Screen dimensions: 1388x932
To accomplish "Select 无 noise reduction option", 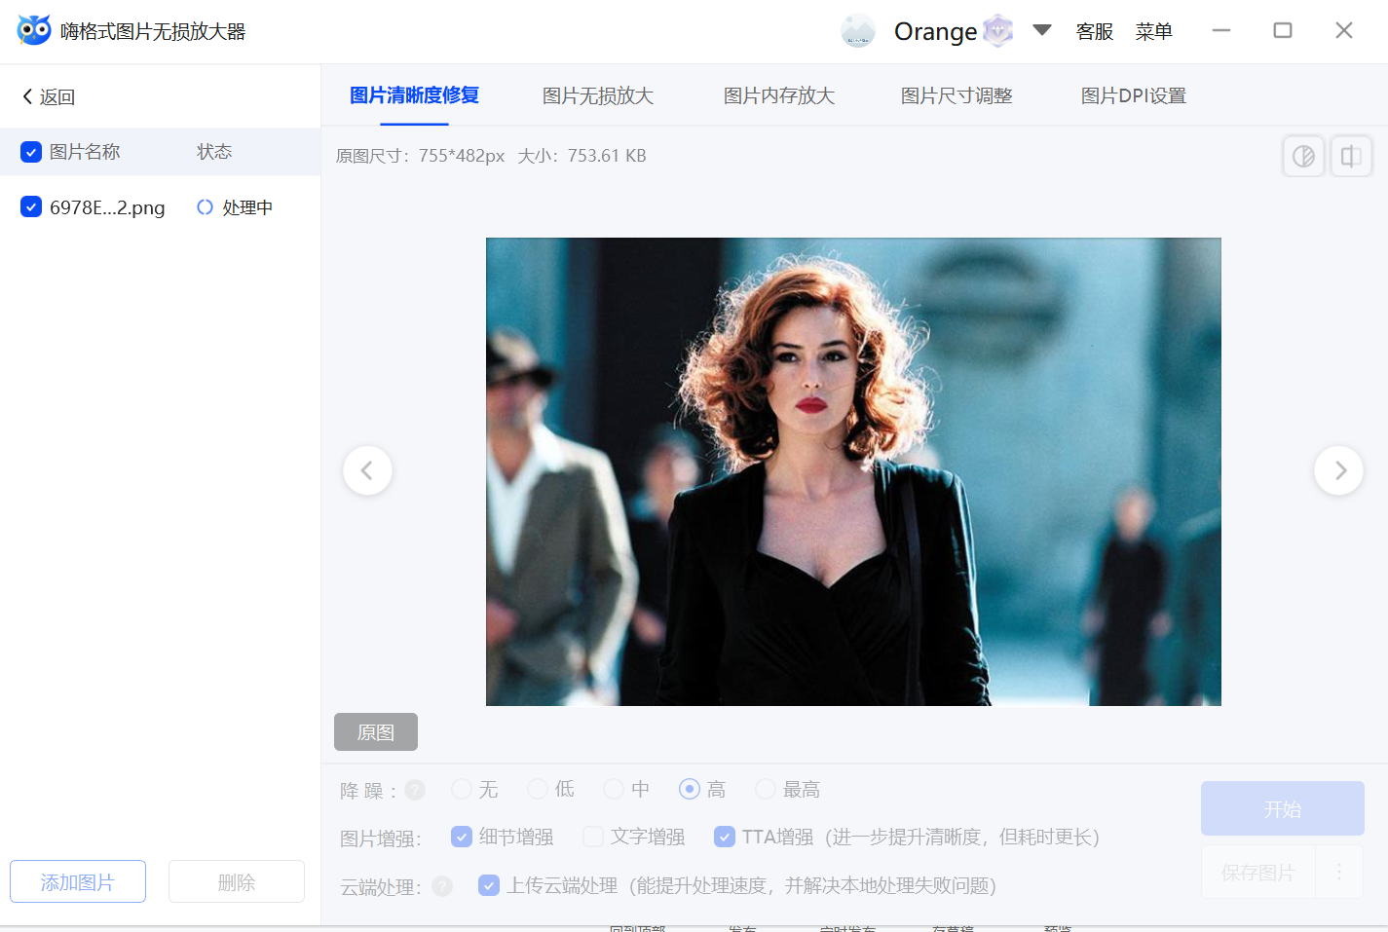I will [462, 789].
